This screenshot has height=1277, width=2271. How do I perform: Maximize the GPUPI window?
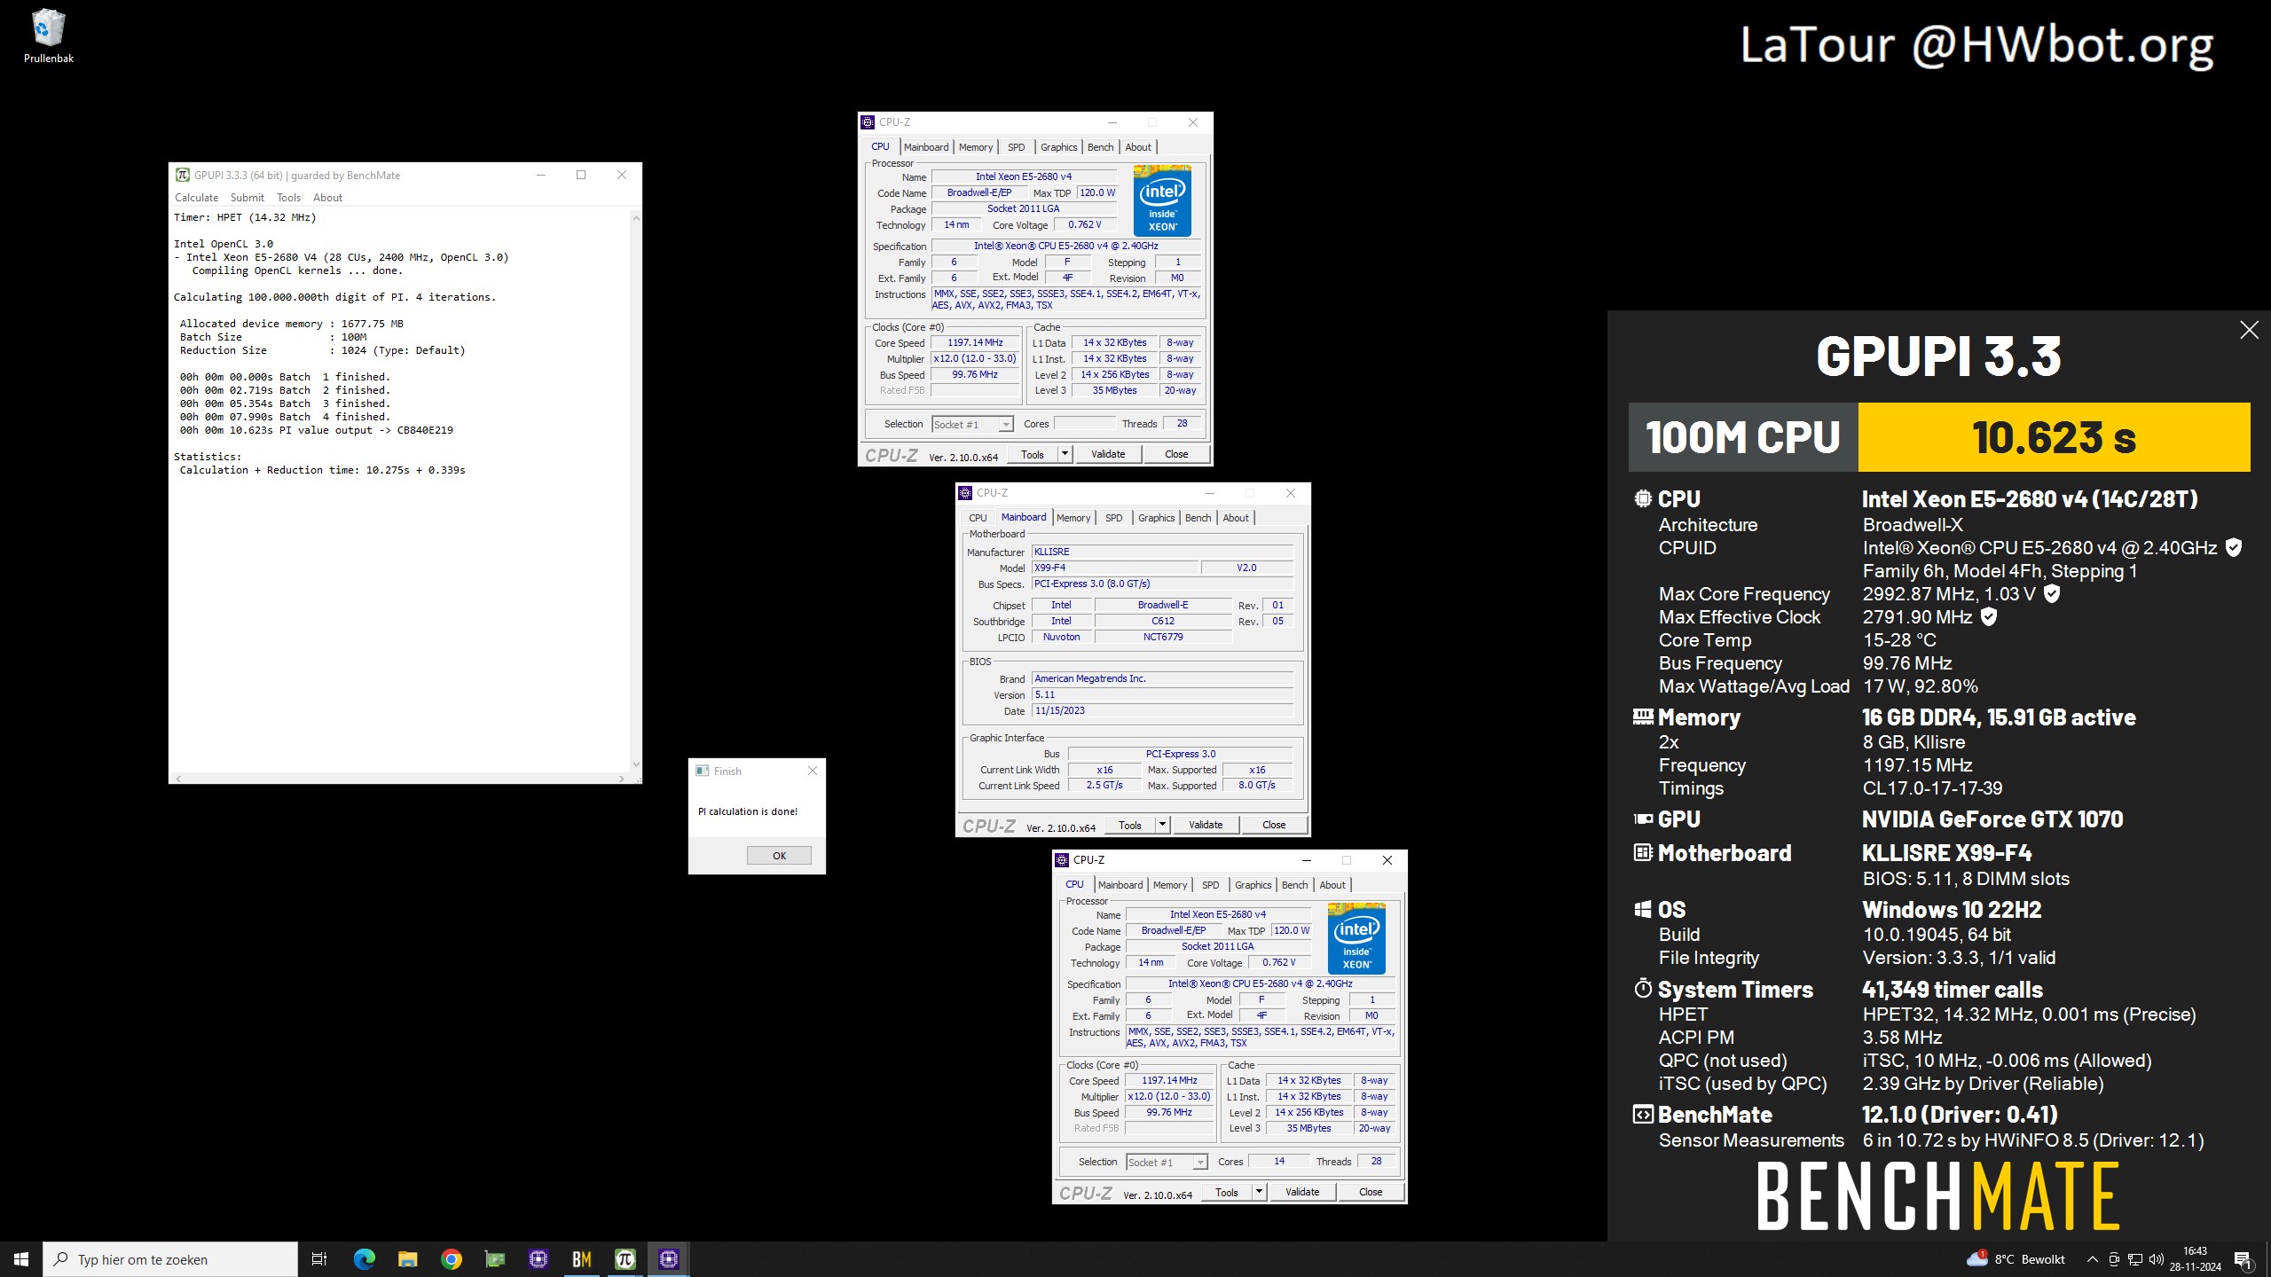point(581,175)
